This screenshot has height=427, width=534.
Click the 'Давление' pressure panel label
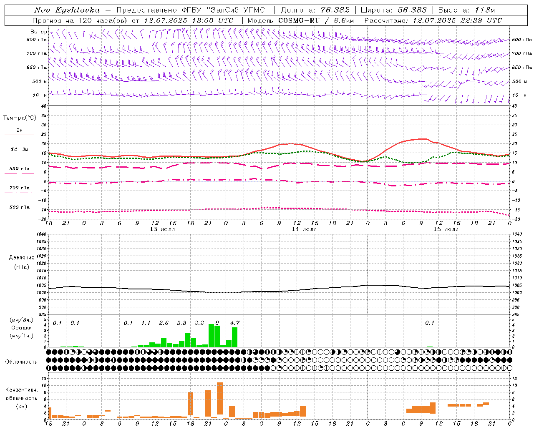pyautogui.click(x=22, y=258)
